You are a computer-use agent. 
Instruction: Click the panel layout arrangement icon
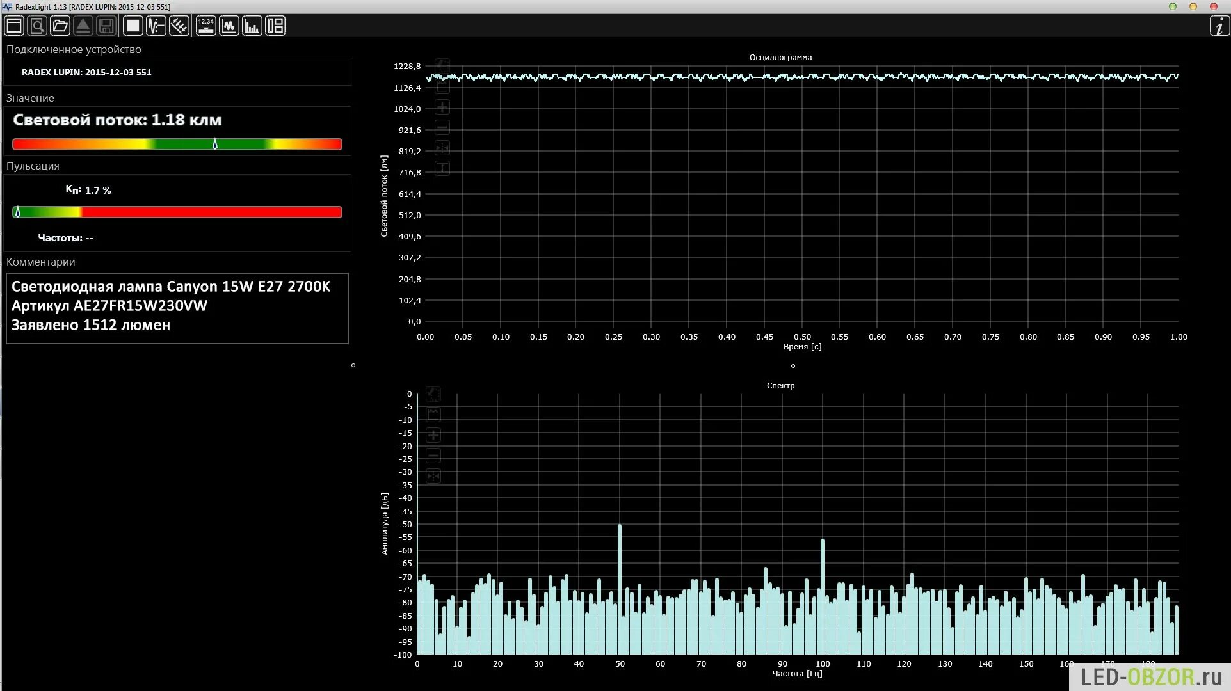275,26
